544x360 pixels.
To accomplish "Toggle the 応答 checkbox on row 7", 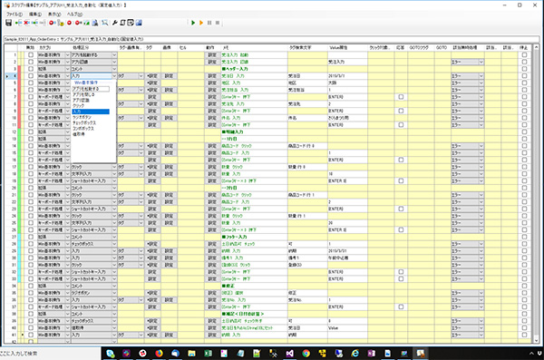I will point(401,97).
